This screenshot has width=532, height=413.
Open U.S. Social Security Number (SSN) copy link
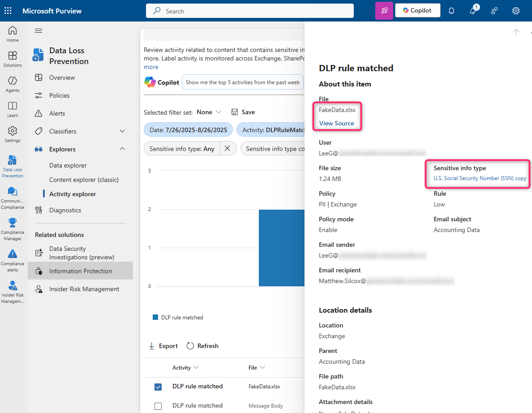pos(480,178)
